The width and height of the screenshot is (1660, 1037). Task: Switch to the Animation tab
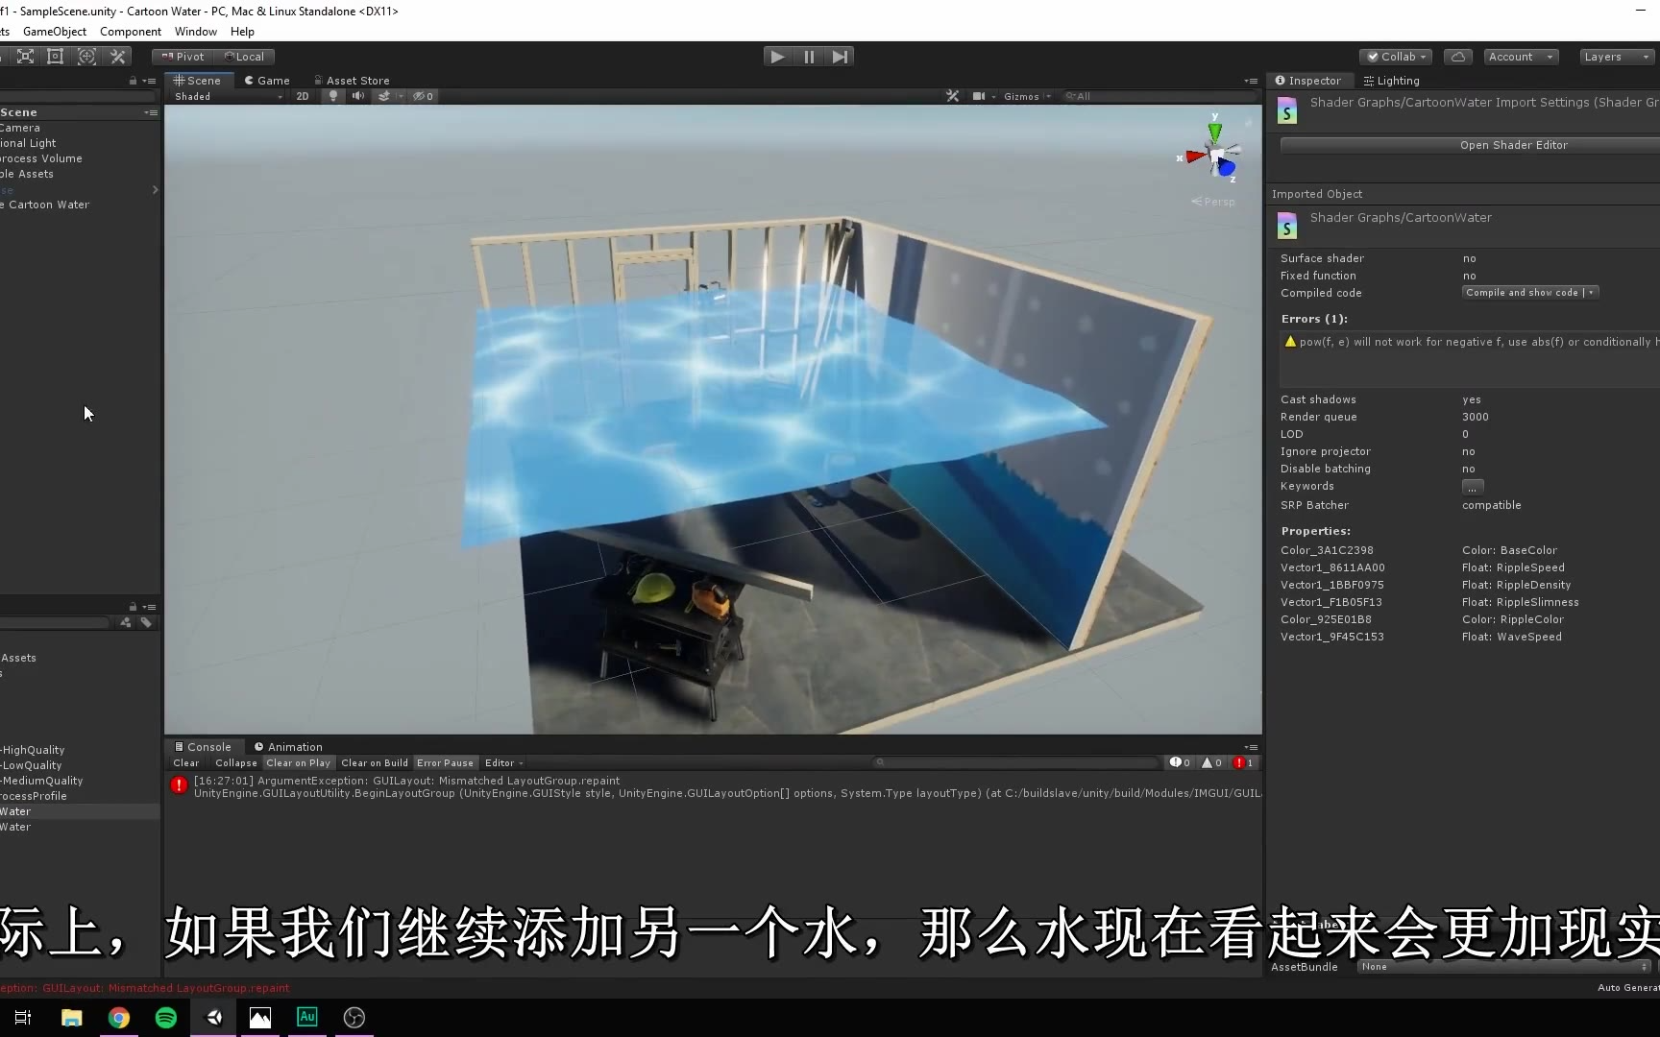tap(288, 747)
